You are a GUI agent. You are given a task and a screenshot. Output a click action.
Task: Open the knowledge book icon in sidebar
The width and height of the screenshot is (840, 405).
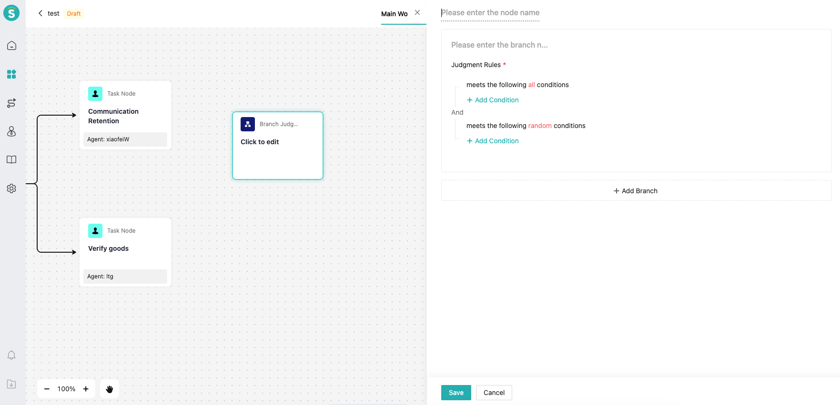pyautogui.click(x=11, y=160)
